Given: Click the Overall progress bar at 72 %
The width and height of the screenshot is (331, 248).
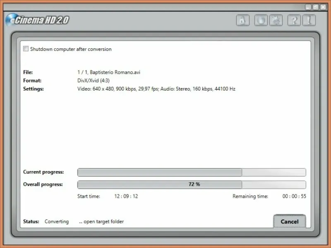Looking at the screenshot, I should [192, 184].
